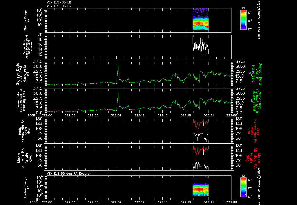Click '322:21' on the bottom time axis

click(x=209, y=202)
